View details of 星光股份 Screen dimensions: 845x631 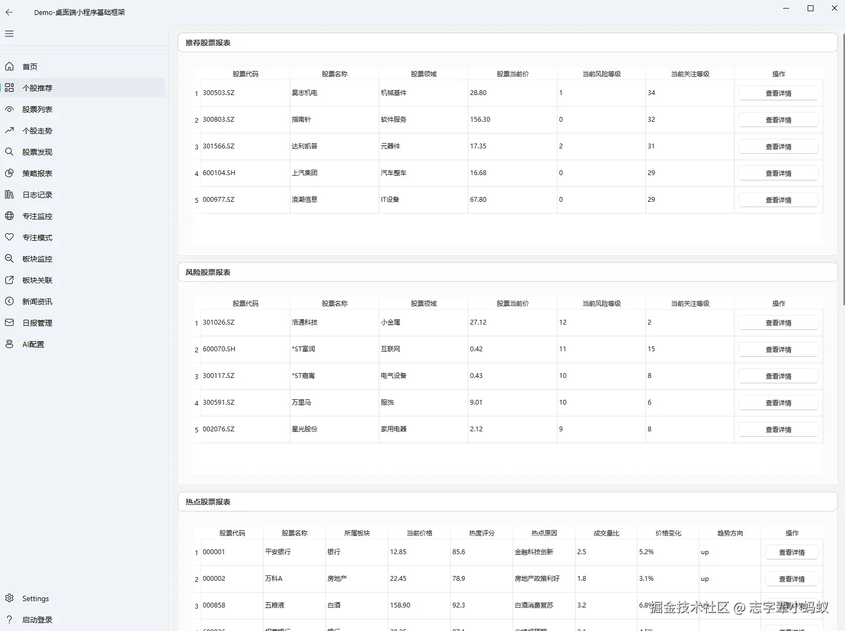click(x=778, y=429)
